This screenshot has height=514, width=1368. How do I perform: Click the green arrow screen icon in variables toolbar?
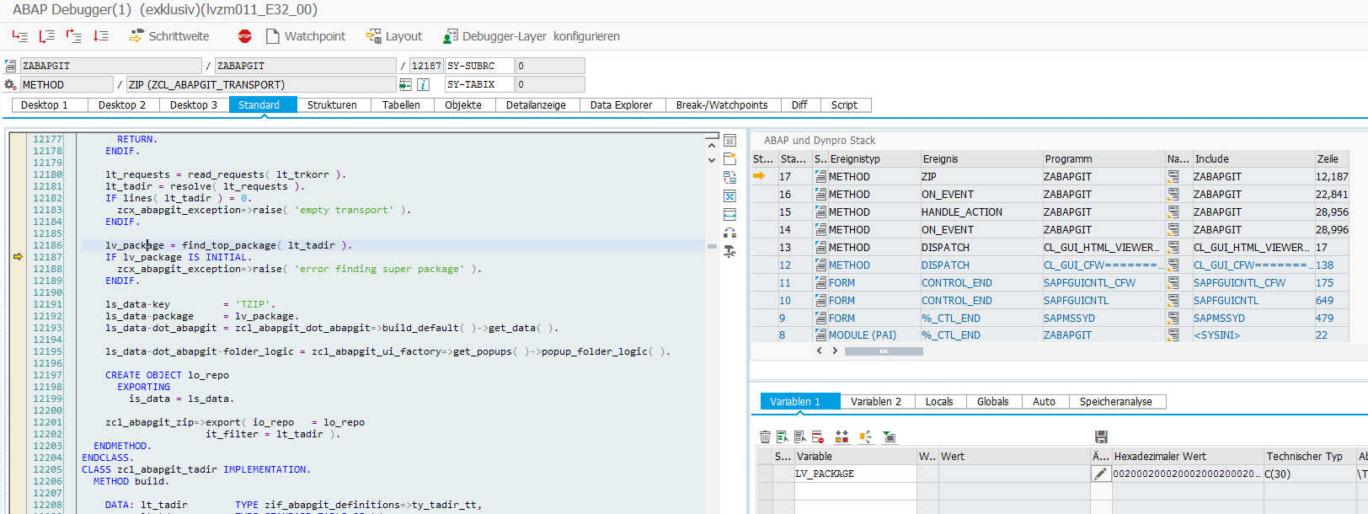[x=890, y=436]
